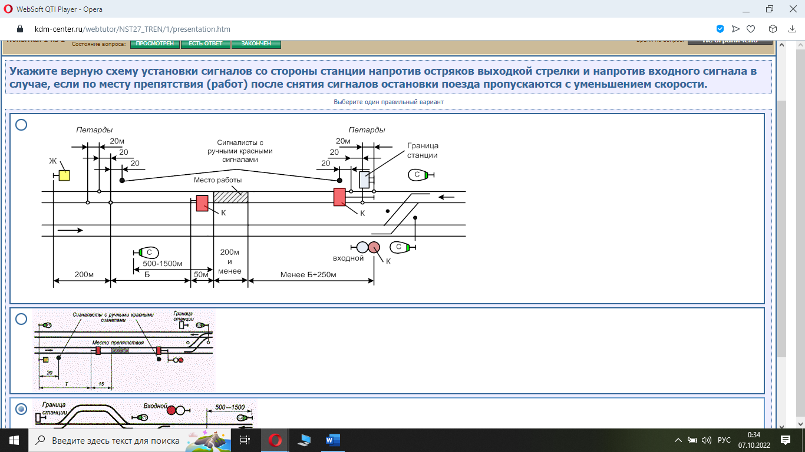Open the Windows Start menu
805x452 pixels.
pos(14,440)
